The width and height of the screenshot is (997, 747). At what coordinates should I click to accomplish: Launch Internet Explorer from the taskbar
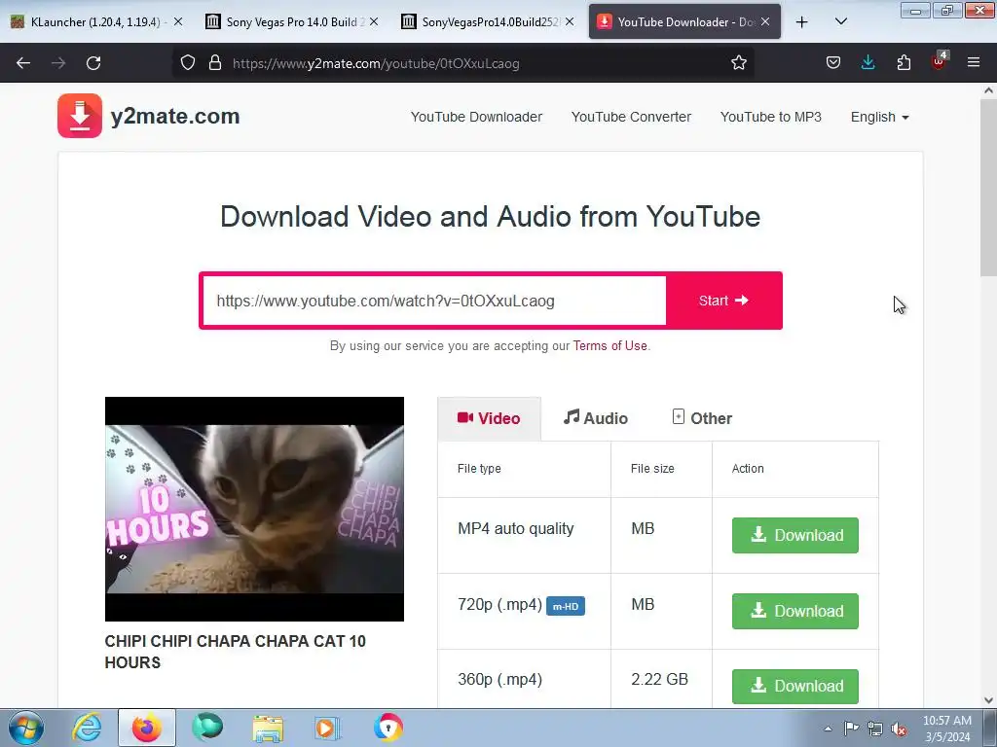click(x=87, y=728)
